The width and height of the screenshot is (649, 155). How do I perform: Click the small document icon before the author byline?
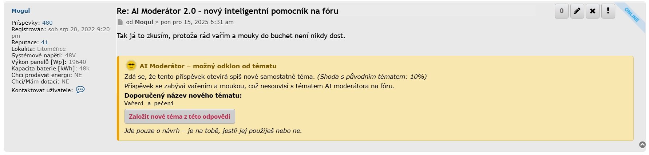point(120,22)
